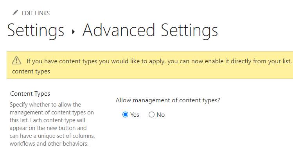
Task: Click the pencil icon beside EDIT LINKS
Action: [15, 13]
